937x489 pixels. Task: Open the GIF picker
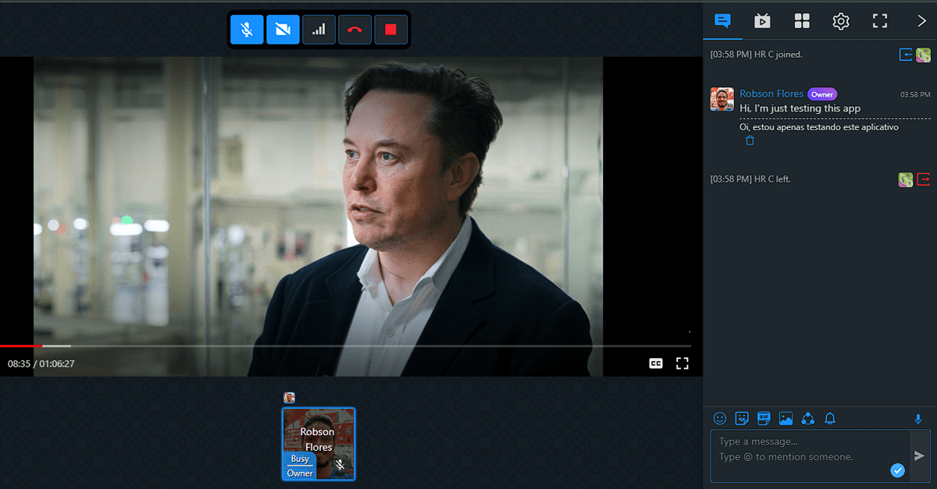[764, 419]
